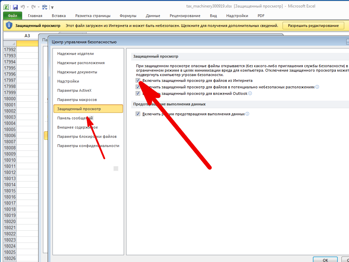
Task: Open the Файл tab
Action: point(13,16)
